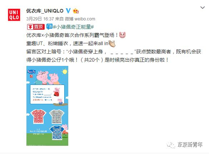Expand the post options chevron menu
209x154 pixels.
pyautogui.click(x=203, y=8)
